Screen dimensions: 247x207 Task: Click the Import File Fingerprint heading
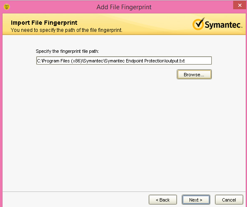(x=44, y=23)
